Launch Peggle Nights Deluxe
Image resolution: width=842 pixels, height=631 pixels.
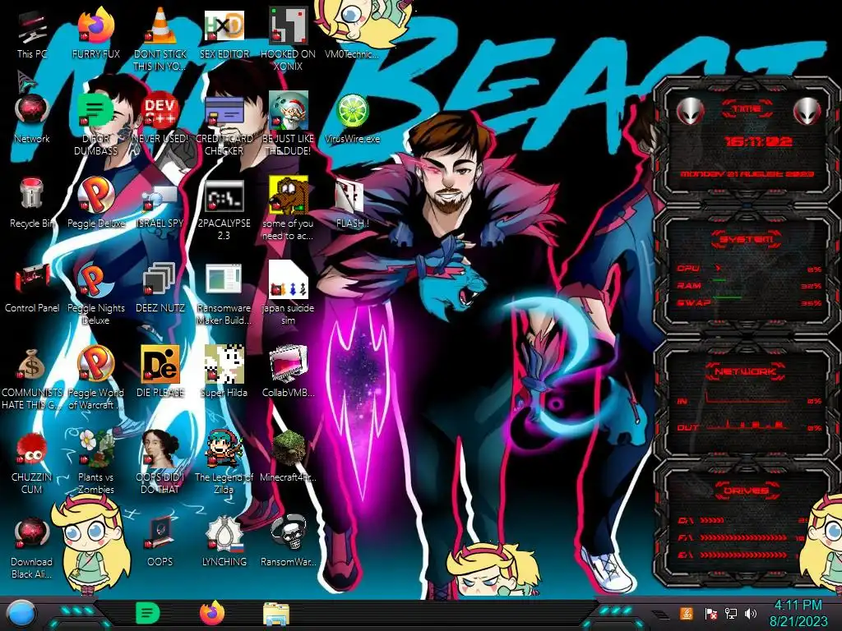pos(95,294)
